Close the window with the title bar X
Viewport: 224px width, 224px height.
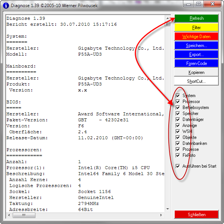click(x=212, y=4)
